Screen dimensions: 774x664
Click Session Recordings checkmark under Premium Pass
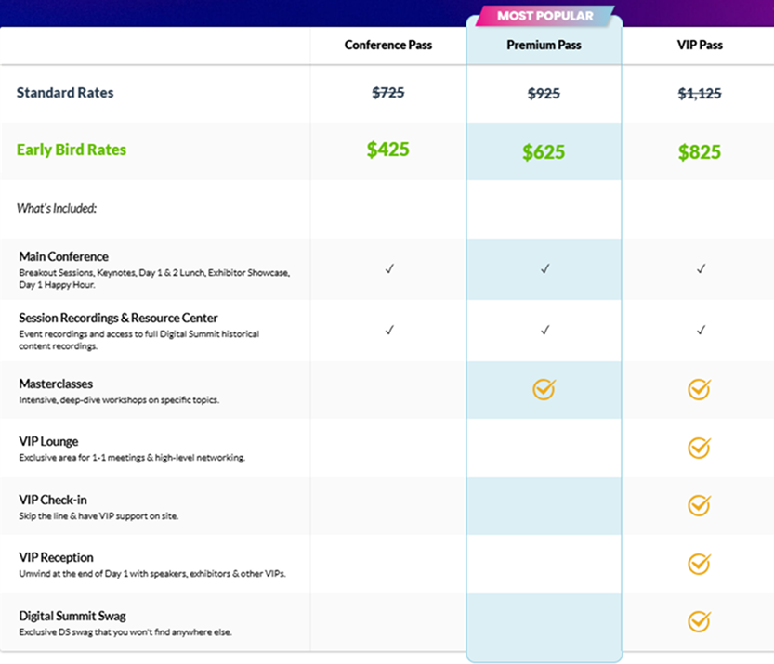pos(544,330)
